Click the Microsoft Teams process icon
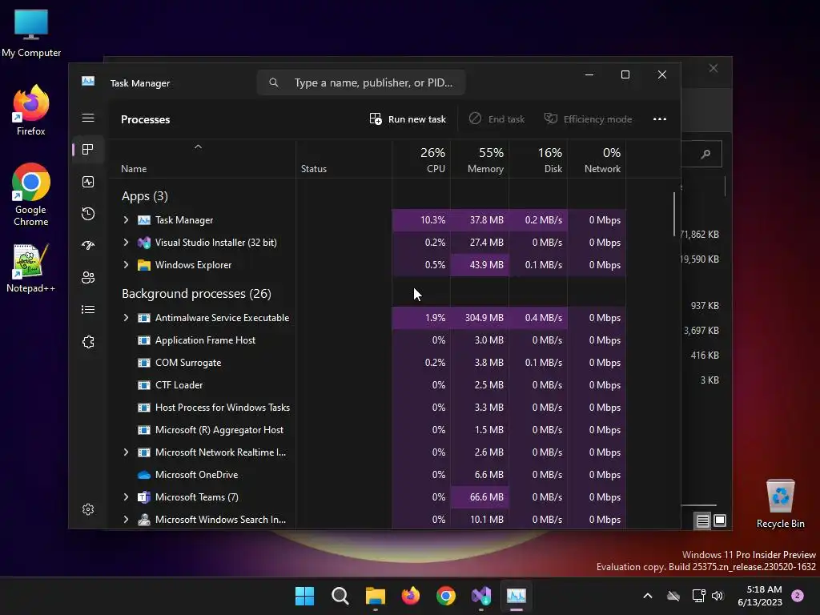Image resolution: width=820 pixels, height=615 pixels. coord(144,497)
